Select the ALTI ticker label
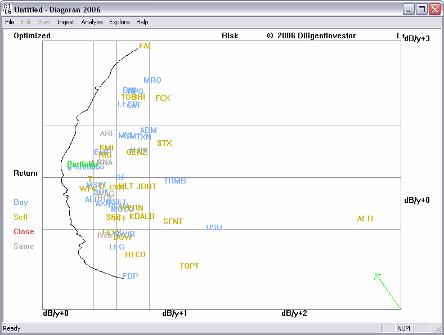Screen dimensions: 444x335 point(365,219)
